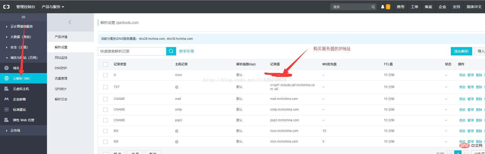Check the MX mxw.mxhichina.com row checkbox
This screenshot has width=485, height=154.
point(105,131)
